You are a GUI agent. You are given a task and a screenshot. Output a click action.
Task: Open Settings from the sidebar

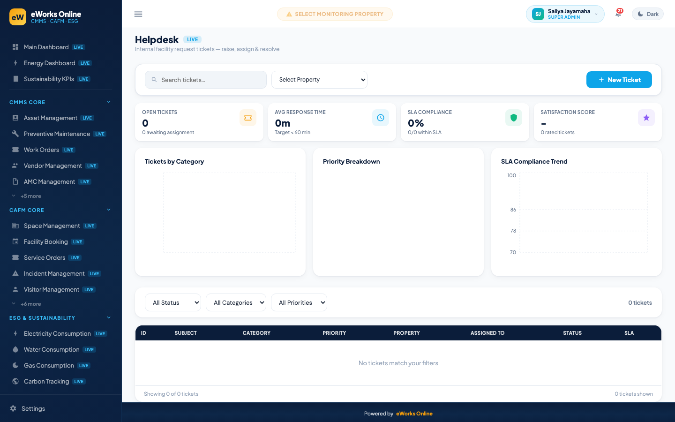[x=61, y=408]
